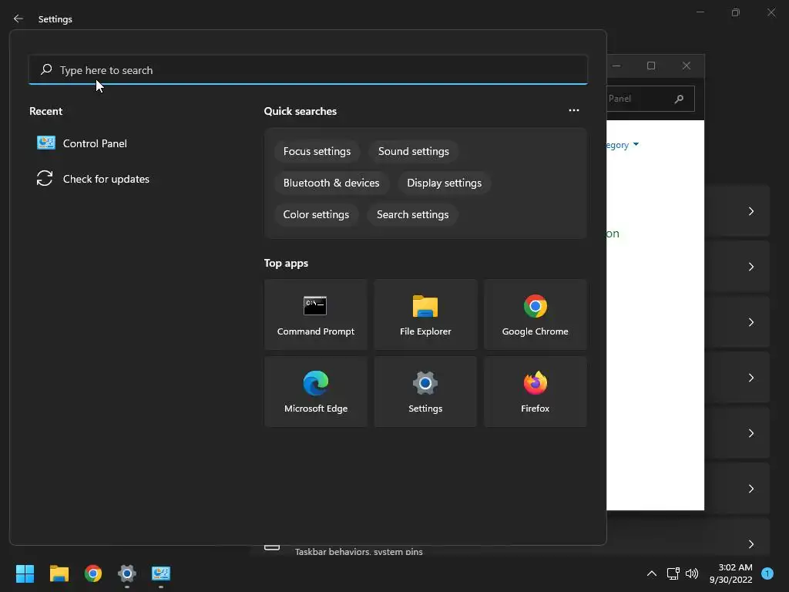The image size is (789, 592).
Task: Open the three-dot Quick searches options menu
Action: [573, 110]
